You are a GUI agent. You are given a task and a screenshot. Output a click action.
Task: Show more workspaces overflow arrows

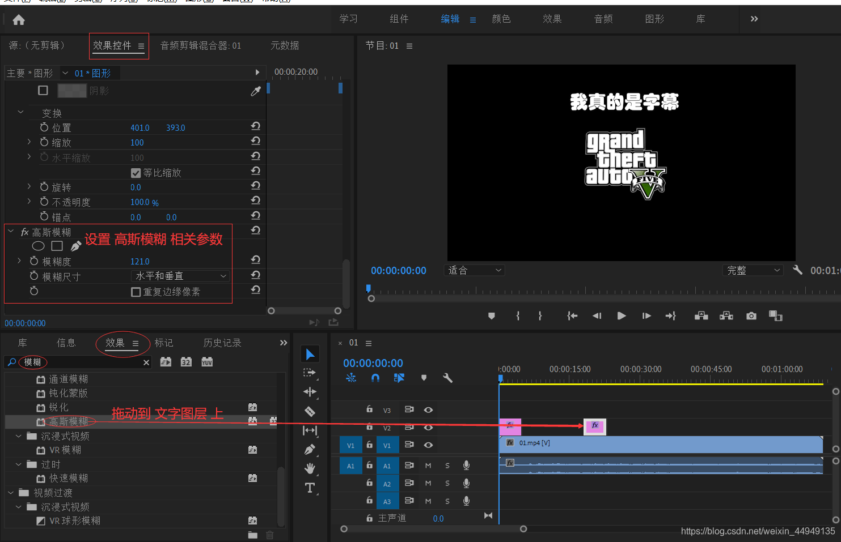click(754, 19)
